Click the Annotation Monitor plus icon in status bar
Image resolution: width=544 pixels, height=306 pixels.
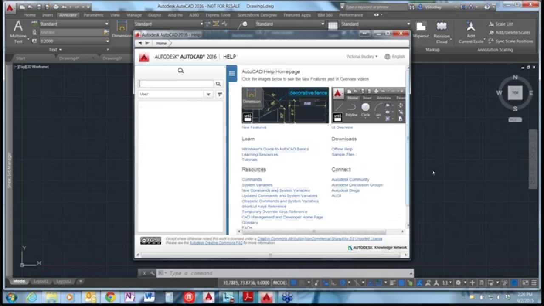(x=472, y=282)
